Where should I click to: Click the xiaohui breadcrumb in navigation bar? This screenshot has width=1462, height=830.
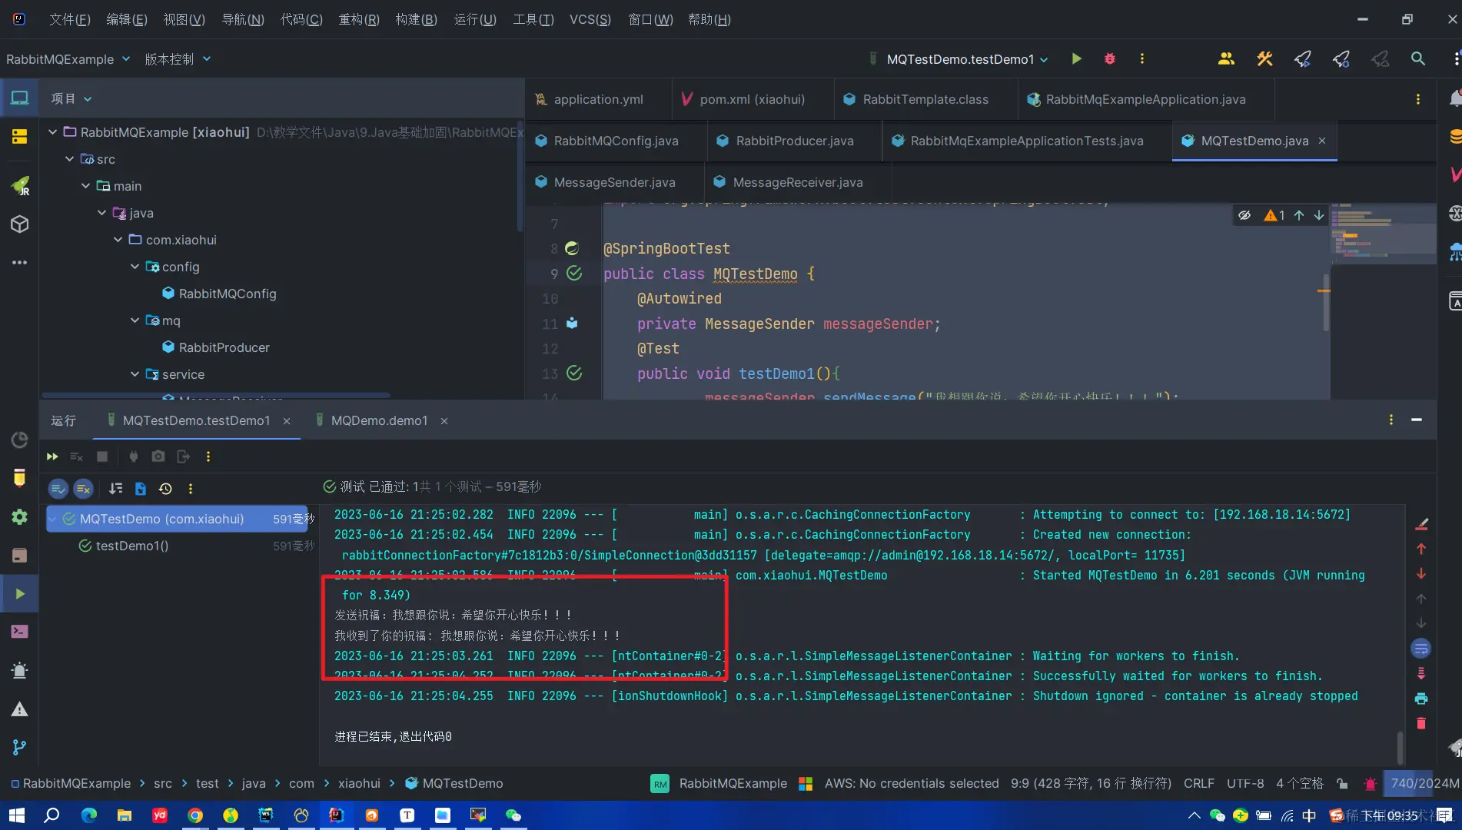tap(359, 783)
